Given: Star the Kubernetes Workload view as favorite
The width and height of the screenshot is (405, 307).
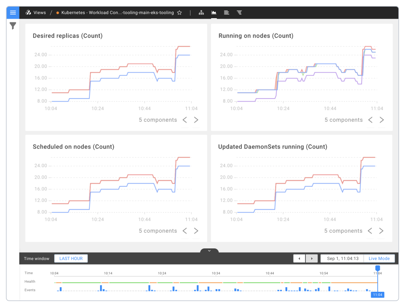Looking at the screenshot, I should (x=179, y=12).
